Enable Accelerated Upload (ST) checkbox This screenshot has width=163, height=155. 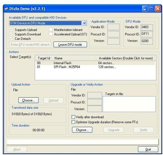click(51, 34)
